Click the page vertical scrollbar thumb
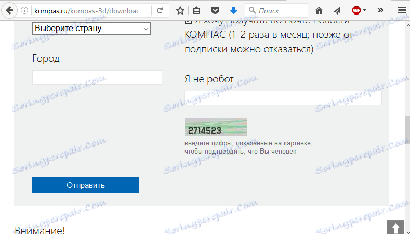Viewport: 410px width, 234px height. click(407, 130)
